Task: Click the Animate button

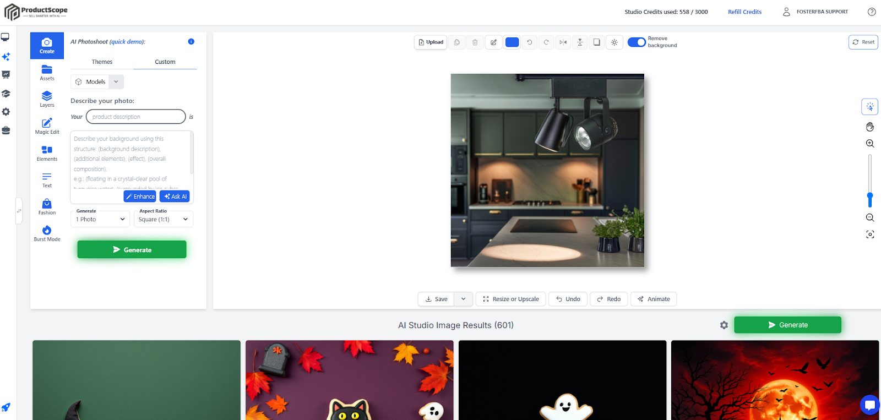Action: tap(654, 299)
